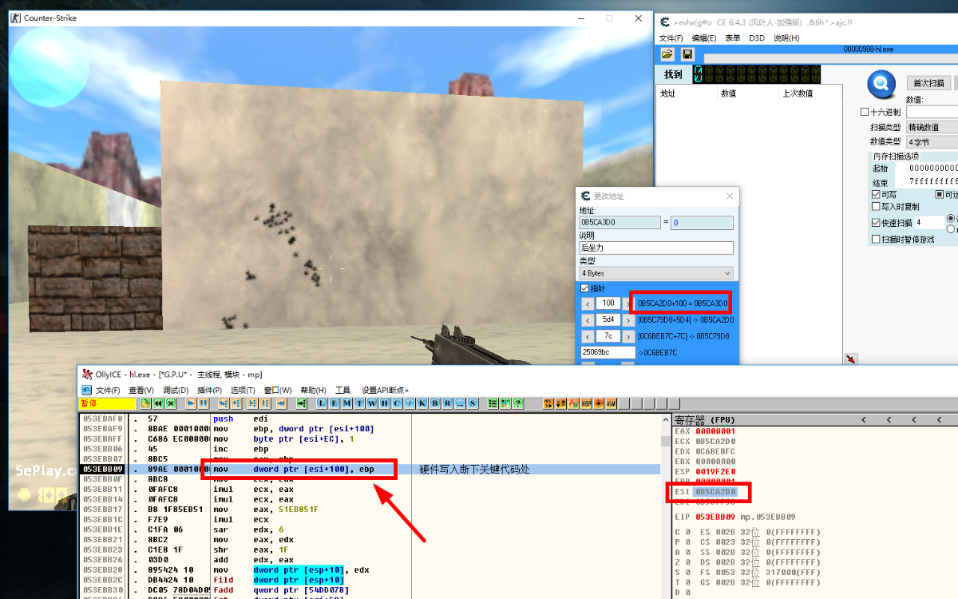958x599 pixels.
Task: Open the 扫描类型 dropdown showing 精确数值
Action: click(x=932, y=127)
